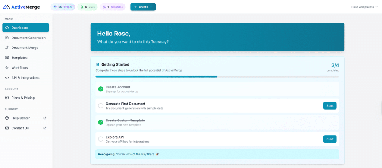Click the Plans & Pricing dollar icon
The height and width of the screenshot is (168, 382).
(x=7, y=98)
